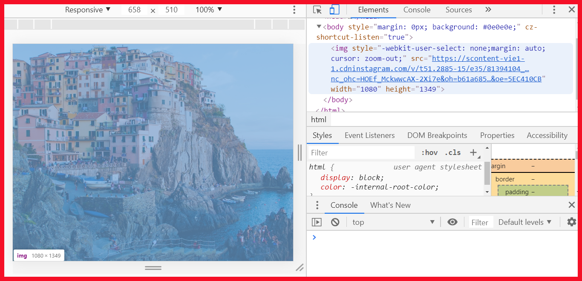Image resolution: width=582 pixels, height=281 pixels.
Task: Click the styles Filter input
Action: (x=361, y=152)
